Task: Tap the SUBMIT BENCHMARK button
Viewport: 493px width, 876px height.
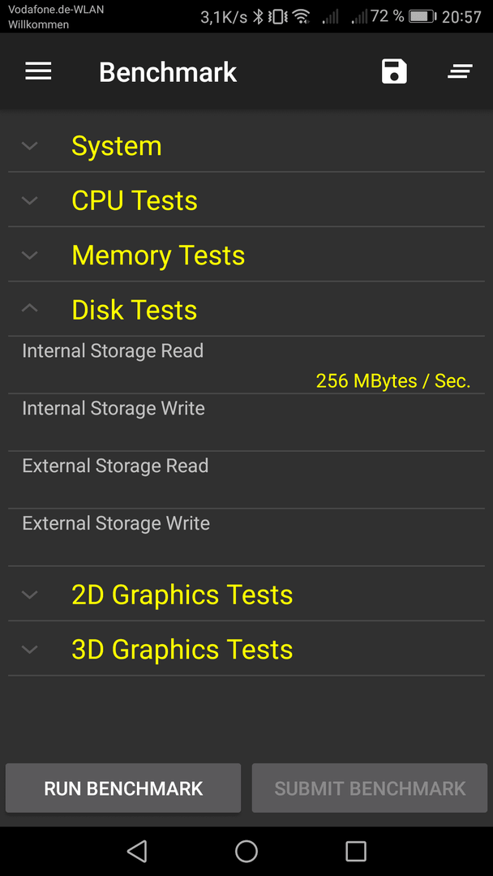Action: pos(370,788)
